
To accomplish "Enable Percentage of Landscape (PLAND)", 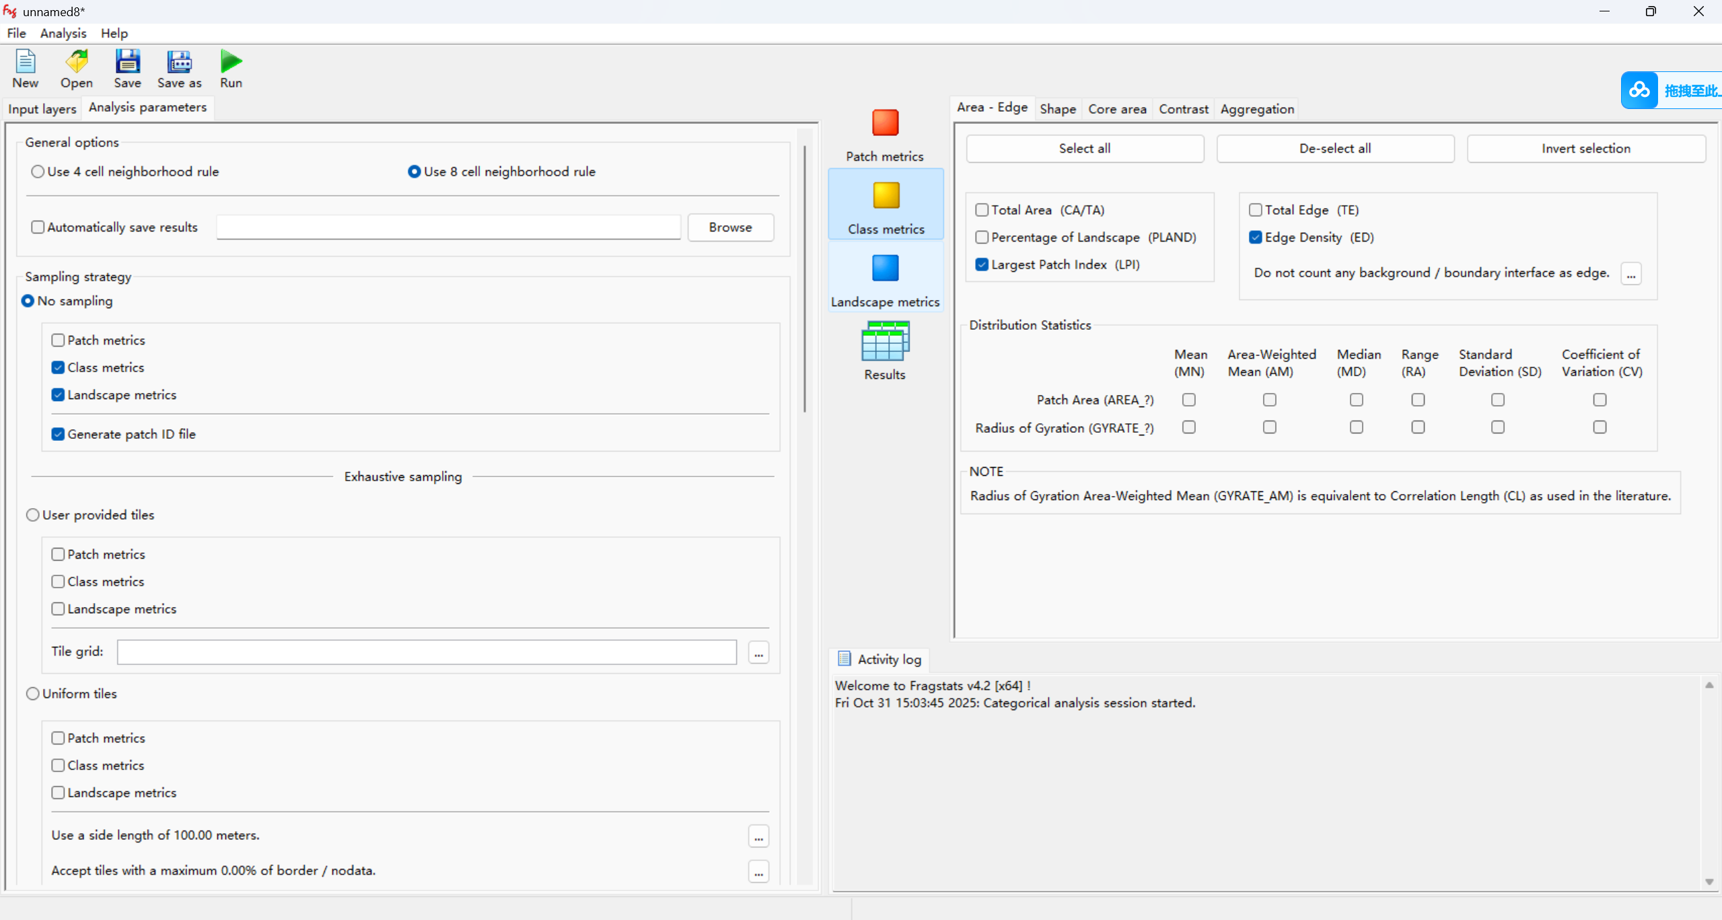I will (x=982, y=238).
